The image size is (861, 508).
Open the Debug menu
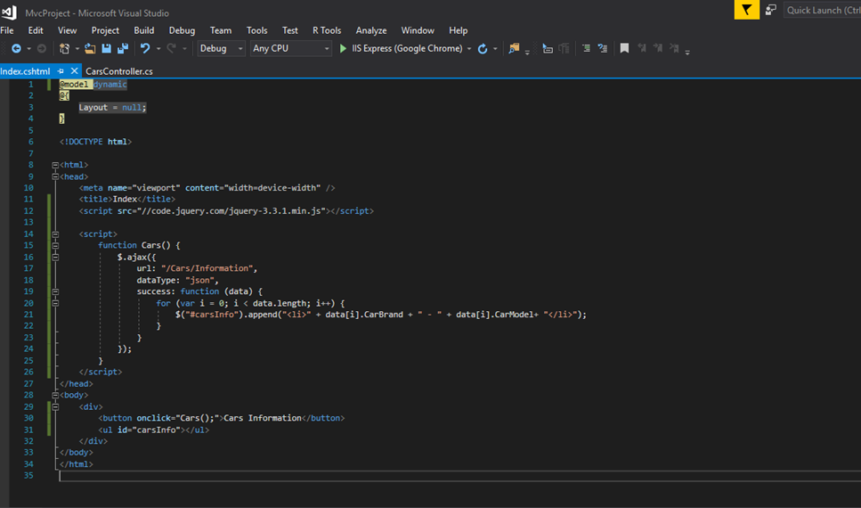pos(182,30)
